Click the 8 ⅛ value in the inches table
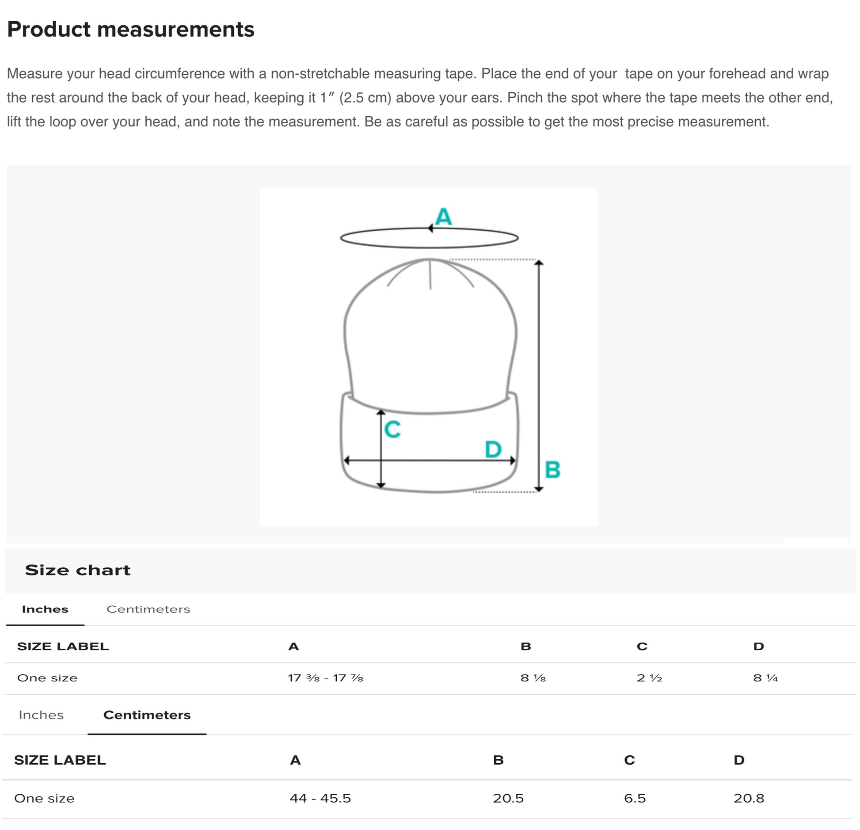Image resolution: width=860 pixels, height=830 pixels. (x=533, y=678)
